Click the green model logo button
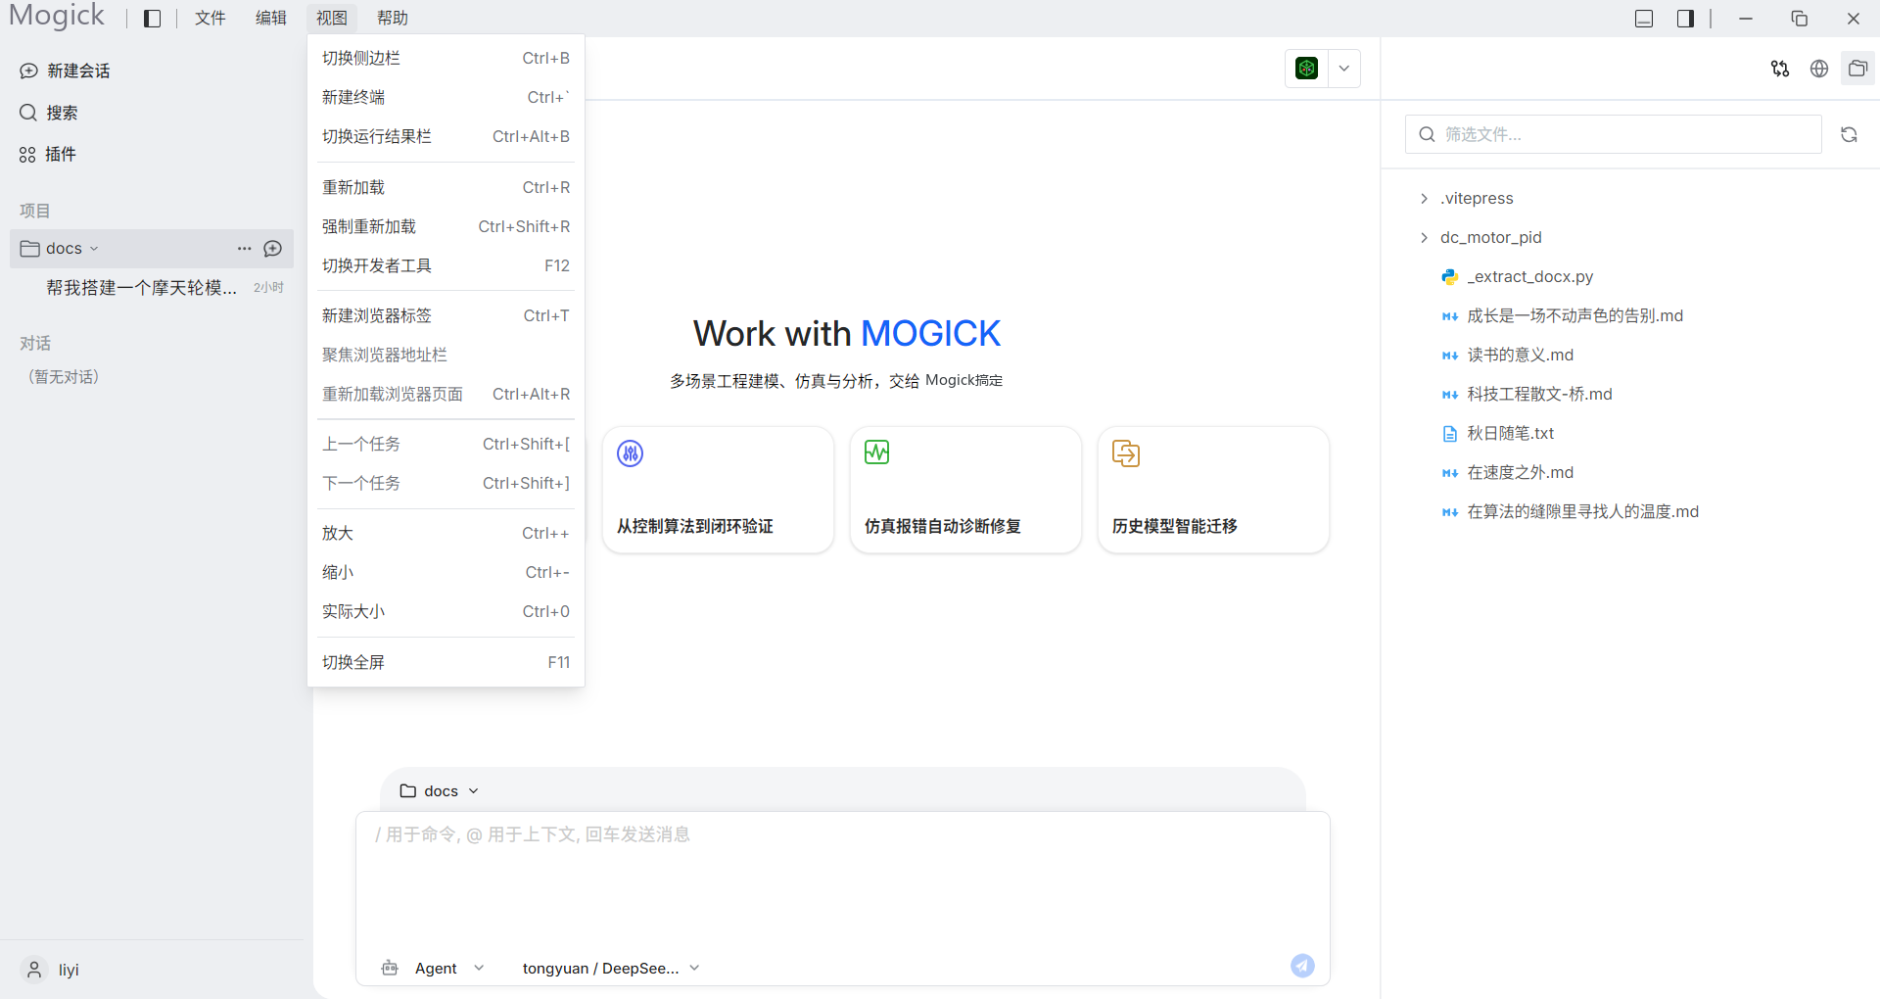The height and width of the screenshot is (999, 1880). click(x=1306, y=69)
